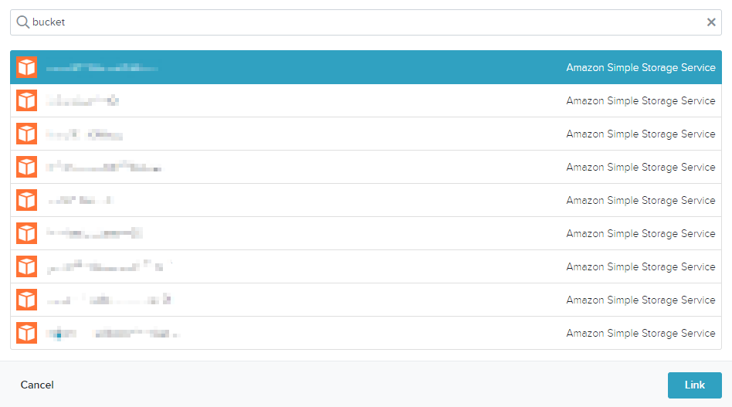Choose the seventh result's blurred bucket name
Viewport: 732px width, 407px height.
click(110, 266)
